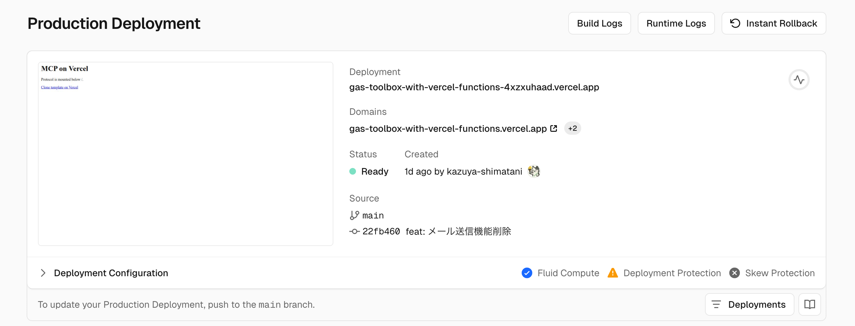Expand the Deployment Configuration chevron
Screen dimensions: 855x326
click(x=43, y=273)
